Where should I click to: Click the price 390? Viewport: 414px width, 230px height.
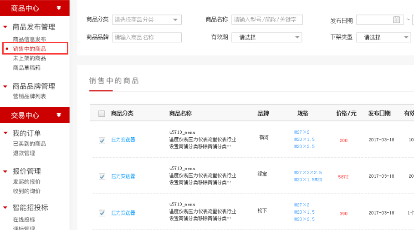[x=343, y=213]
